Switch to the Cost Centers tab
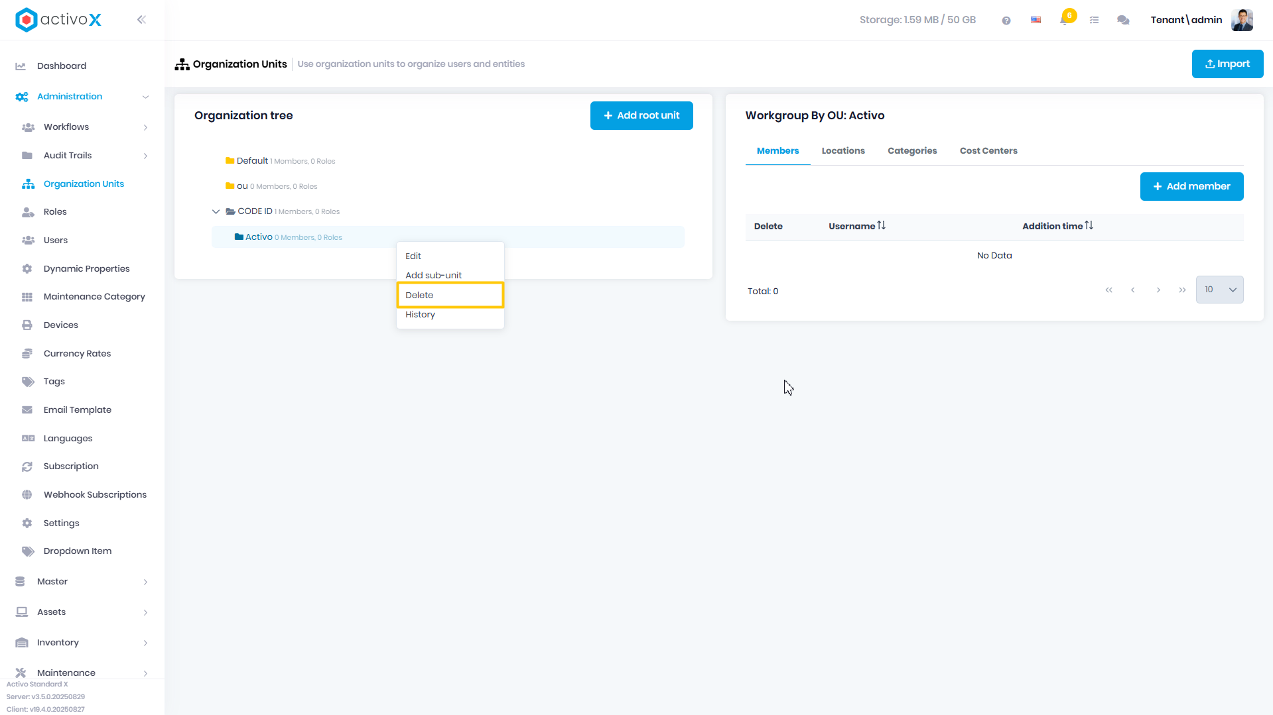 tap(988, 151)
